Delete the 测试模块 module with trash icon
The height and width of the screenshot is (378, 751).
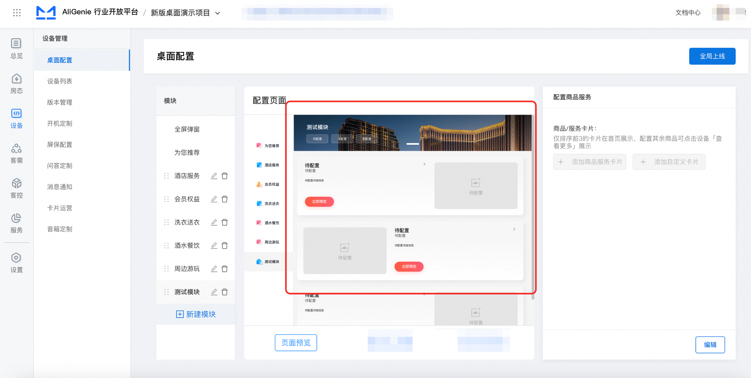224,292
